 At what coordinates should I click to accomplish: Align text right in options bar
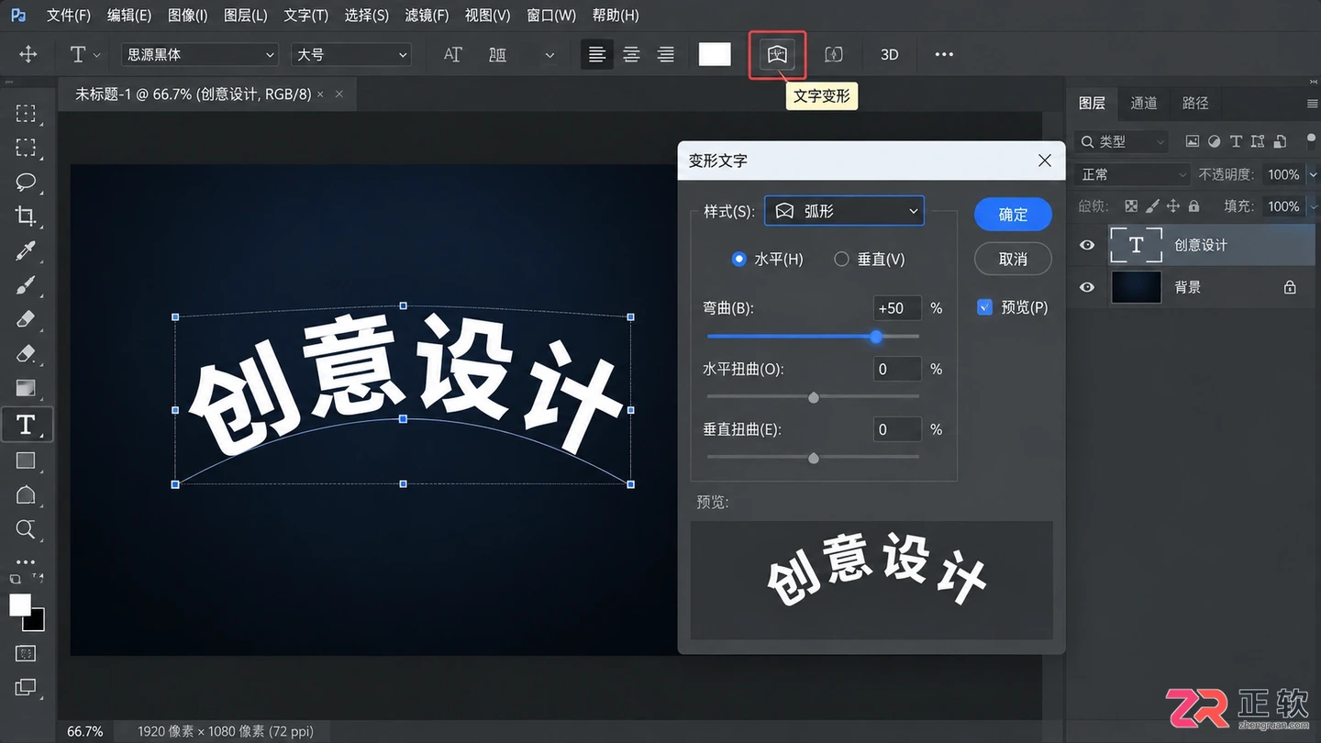point(666,55)
